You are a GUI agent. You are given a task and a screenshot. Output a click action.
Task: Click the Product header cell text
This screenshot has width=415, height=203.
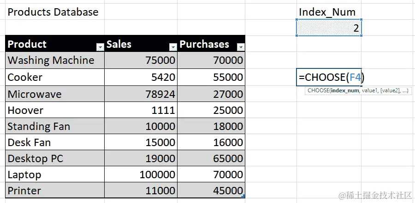(27, 44)
